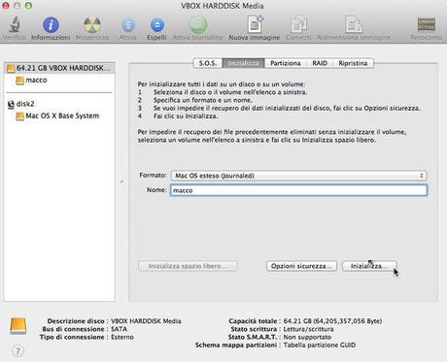Click the 'Tabella partizione GUID' scheme value
The height and width of the screenshot is (362, 447).
click(x=320, y=346)
